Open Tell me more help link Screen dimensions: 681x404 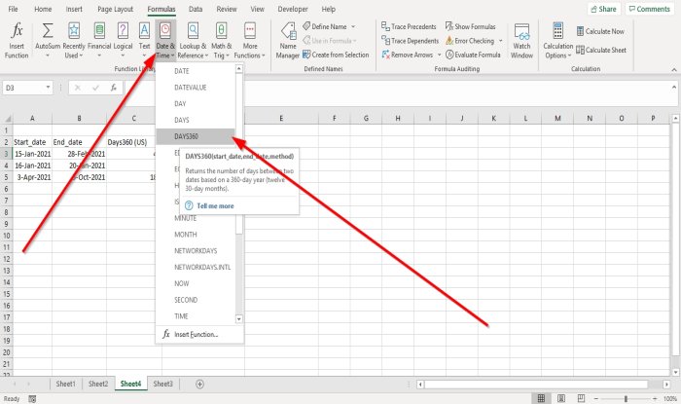coord(215,206)
